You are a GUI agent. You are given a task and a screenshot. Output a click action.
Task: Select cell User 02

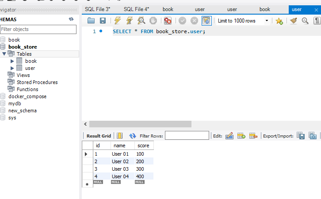(122, 161)
